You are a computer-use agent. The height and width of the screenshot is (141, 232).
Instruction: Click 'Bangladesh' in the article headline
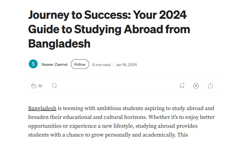tap(59, 44)
